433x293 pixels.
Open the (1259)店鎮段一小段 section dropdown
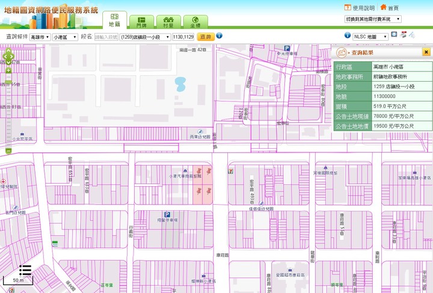click(x=146, y=37)
